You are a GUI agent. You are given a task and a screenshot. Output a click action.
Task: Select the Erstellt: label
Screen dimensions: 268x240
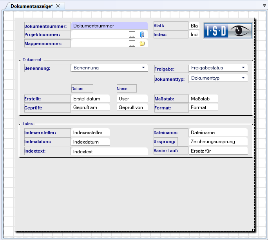(47, 99)
